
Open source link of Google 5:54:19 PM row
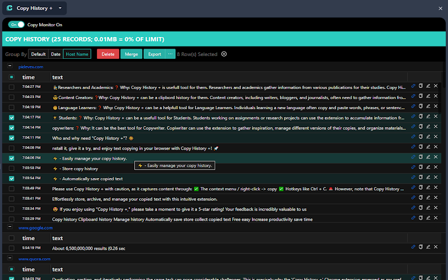coord(413,247)
